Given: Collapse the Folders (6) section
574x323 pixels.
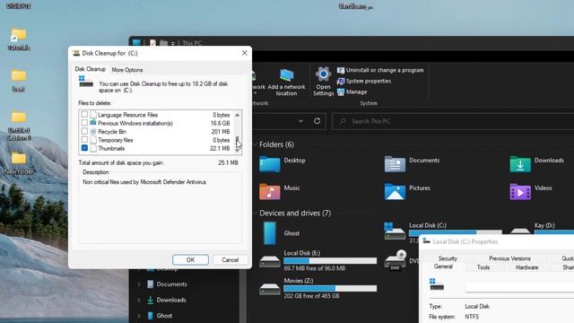Looking at the screenshot, I should 255,144.
